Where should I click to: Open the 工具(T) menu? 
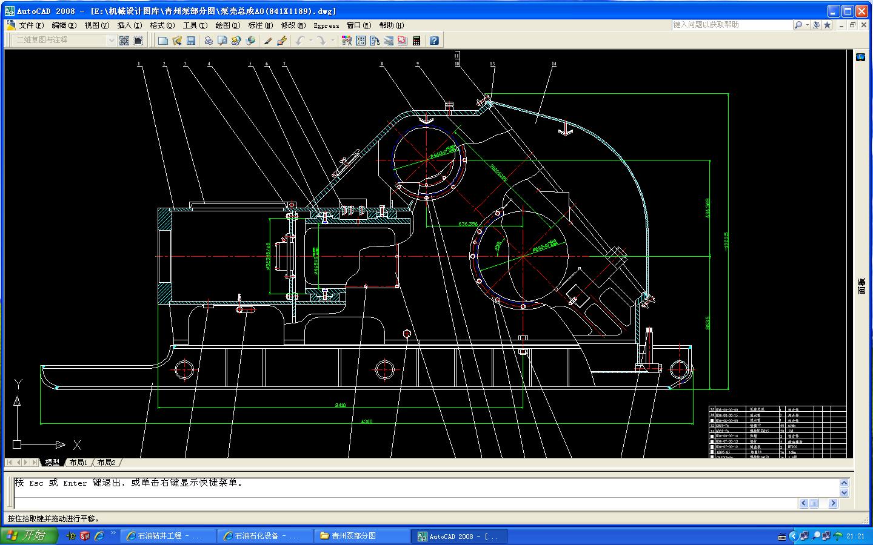pos(195,25)
